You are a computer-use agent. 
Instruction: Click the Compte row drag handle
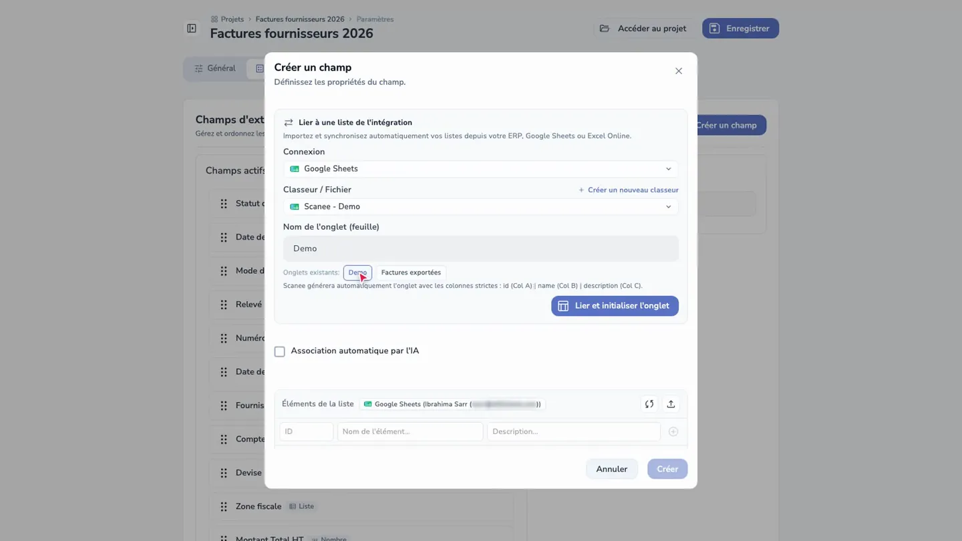click(x=224, y=439)
